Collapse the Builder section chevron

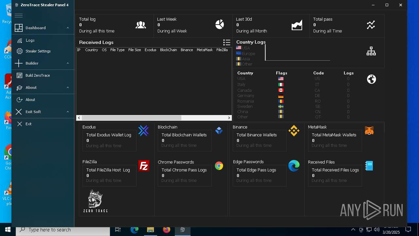[x=68, y=63]
